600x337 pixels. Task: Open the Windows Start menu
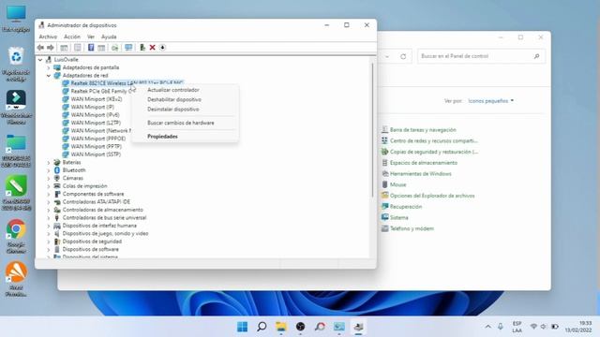pyautogui.click(x=242, y=327)
